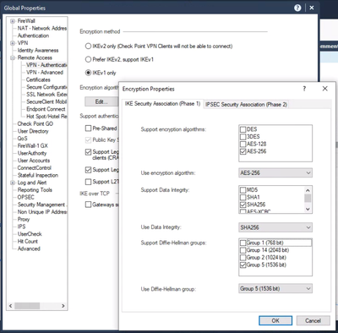Click the Encryption Properties help question mark

(304, 89)
